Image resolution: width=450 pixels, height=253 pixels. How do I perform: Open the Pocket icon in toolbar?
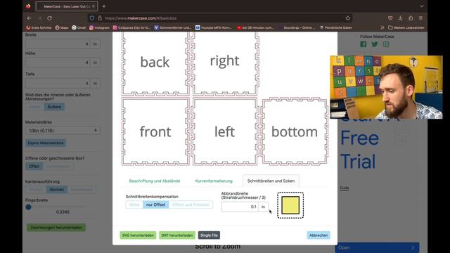[x=390, y=18]
